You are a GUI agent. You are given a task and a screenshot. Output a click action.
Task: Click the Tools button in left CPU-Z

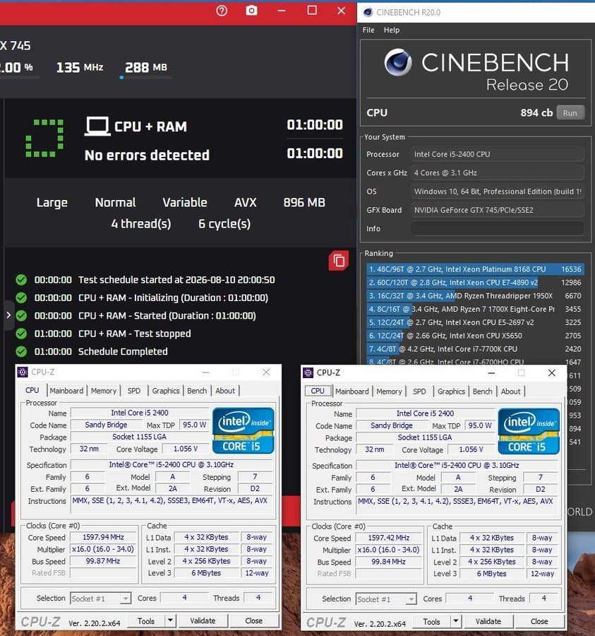coord(146,620)
